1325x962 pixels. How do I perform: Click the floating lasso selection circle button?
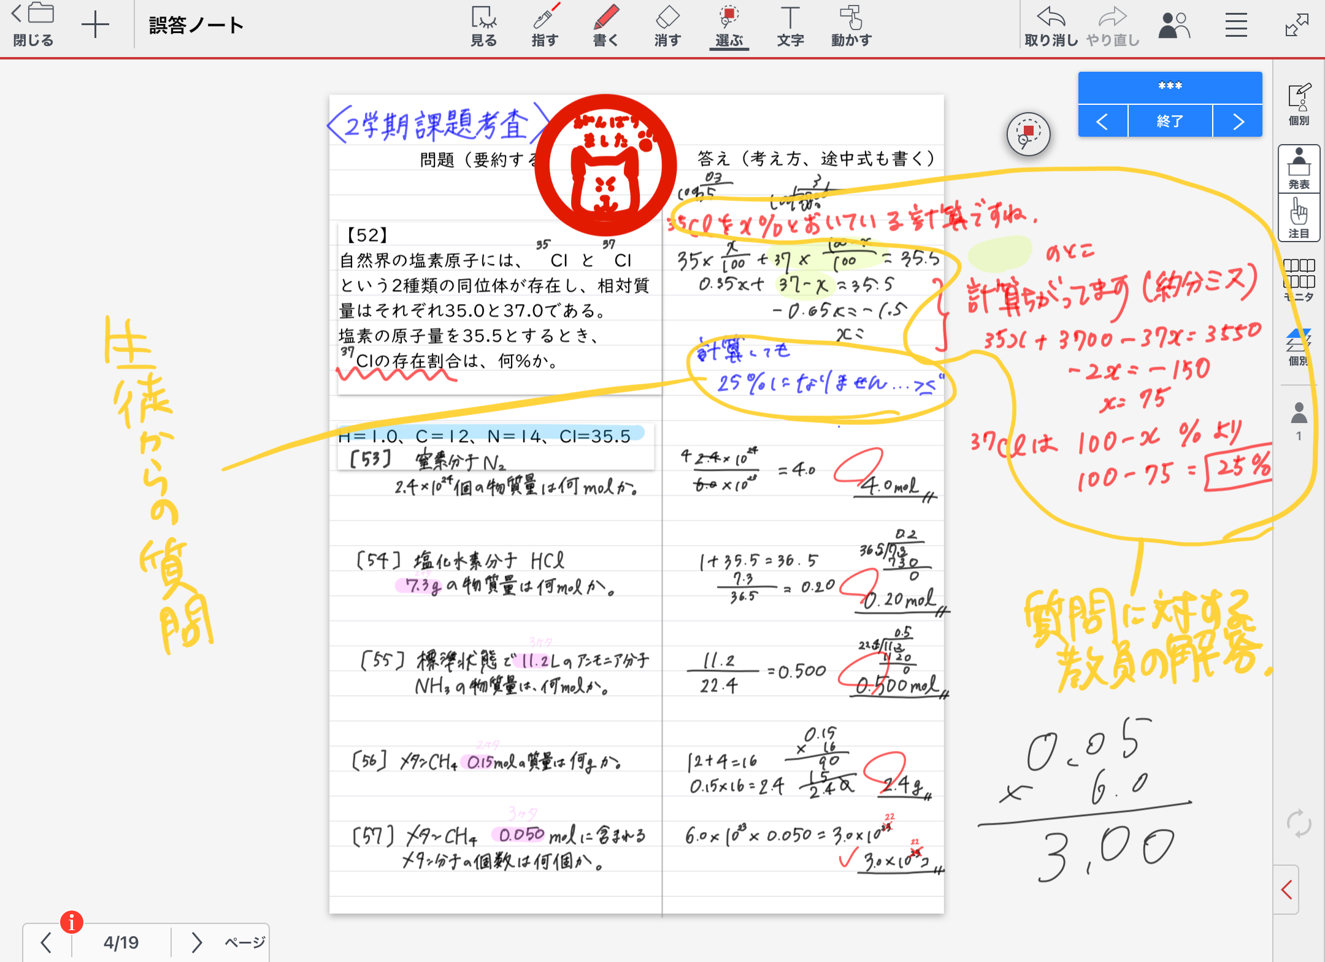point(1028,134)
